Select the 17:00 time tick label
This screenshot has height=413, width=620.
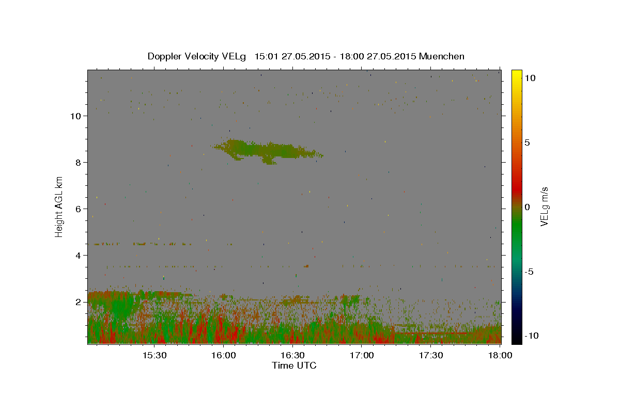coord(362,355)
